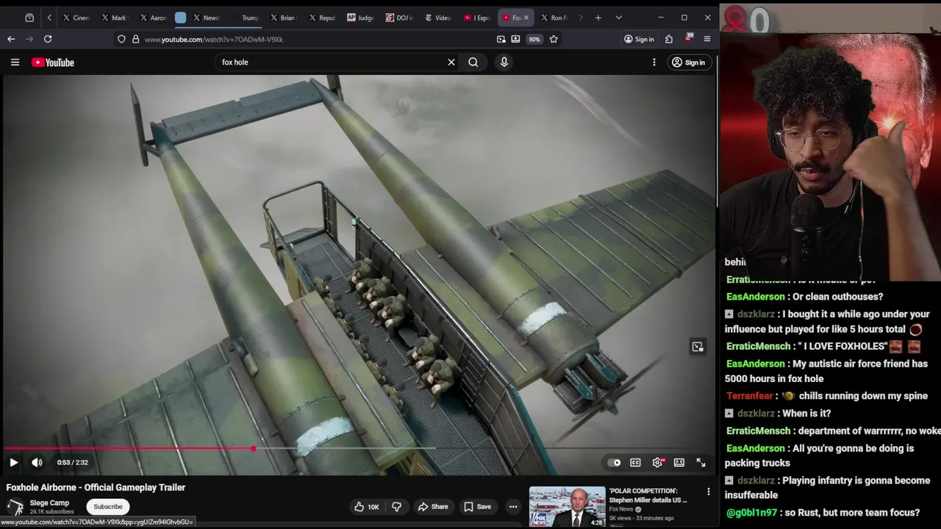Go forward in browser history
This screenshot has height=529, width=941.
(29, 39)
